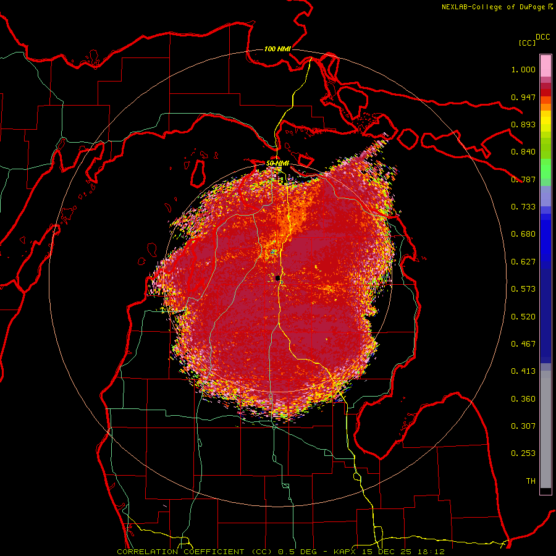The width and height of the screenshot is (556, 556).
Task: Click the 15 DEC 25 date text
Action: click(387, 552)
